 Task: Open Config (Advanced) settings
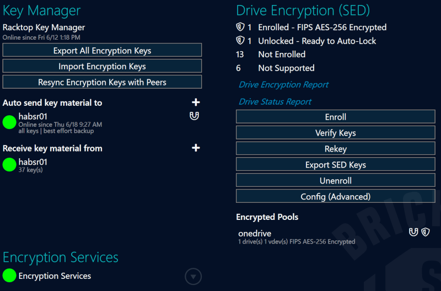335,196
